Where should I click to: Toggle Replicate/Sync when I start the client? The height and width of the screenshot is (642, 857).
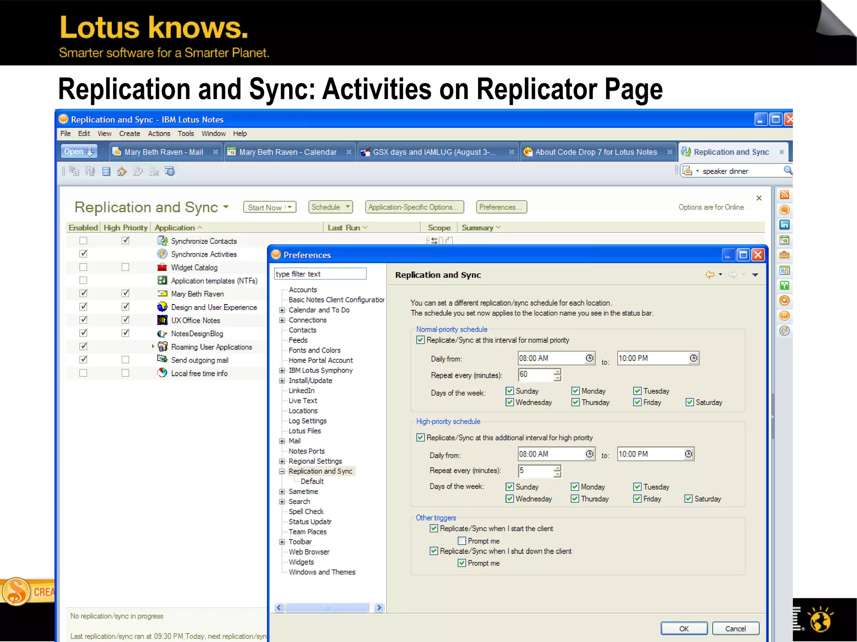tap(434, 528)
